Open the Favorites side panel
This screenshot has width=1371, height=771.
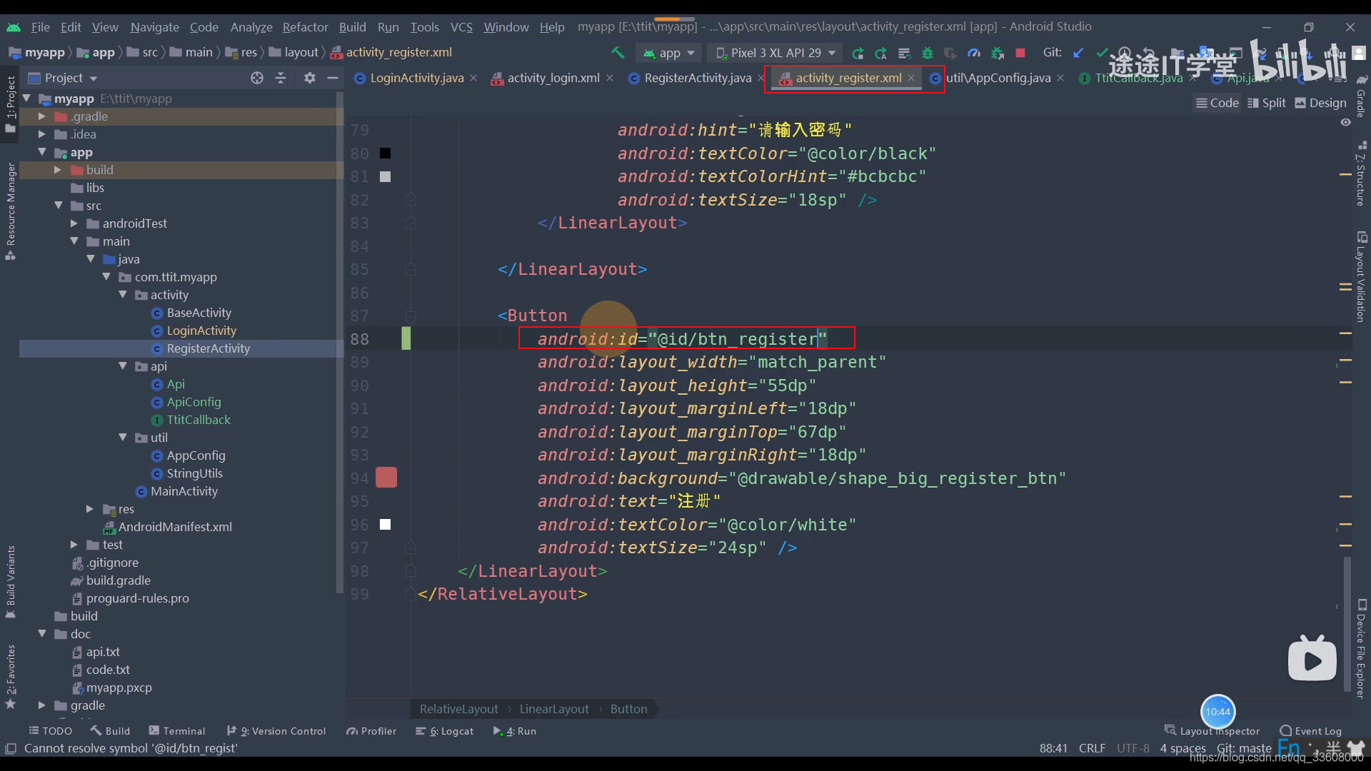pyautogui.click(x=11, y=676)
